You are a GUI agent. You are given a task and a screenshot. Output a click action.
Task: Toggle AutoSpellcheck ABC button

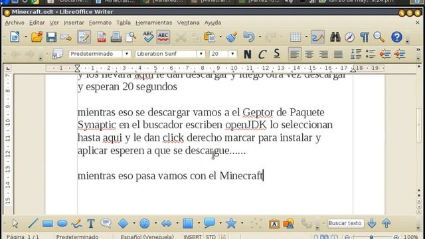tap(163, 37)
